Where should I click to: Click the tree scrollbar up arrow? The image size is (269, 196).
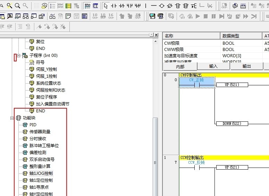tap(155, 41)
